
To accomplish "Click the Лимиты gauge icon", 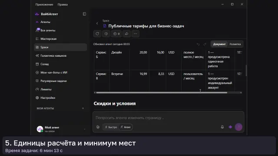I will pyautogui.click(x=37, y=89).
